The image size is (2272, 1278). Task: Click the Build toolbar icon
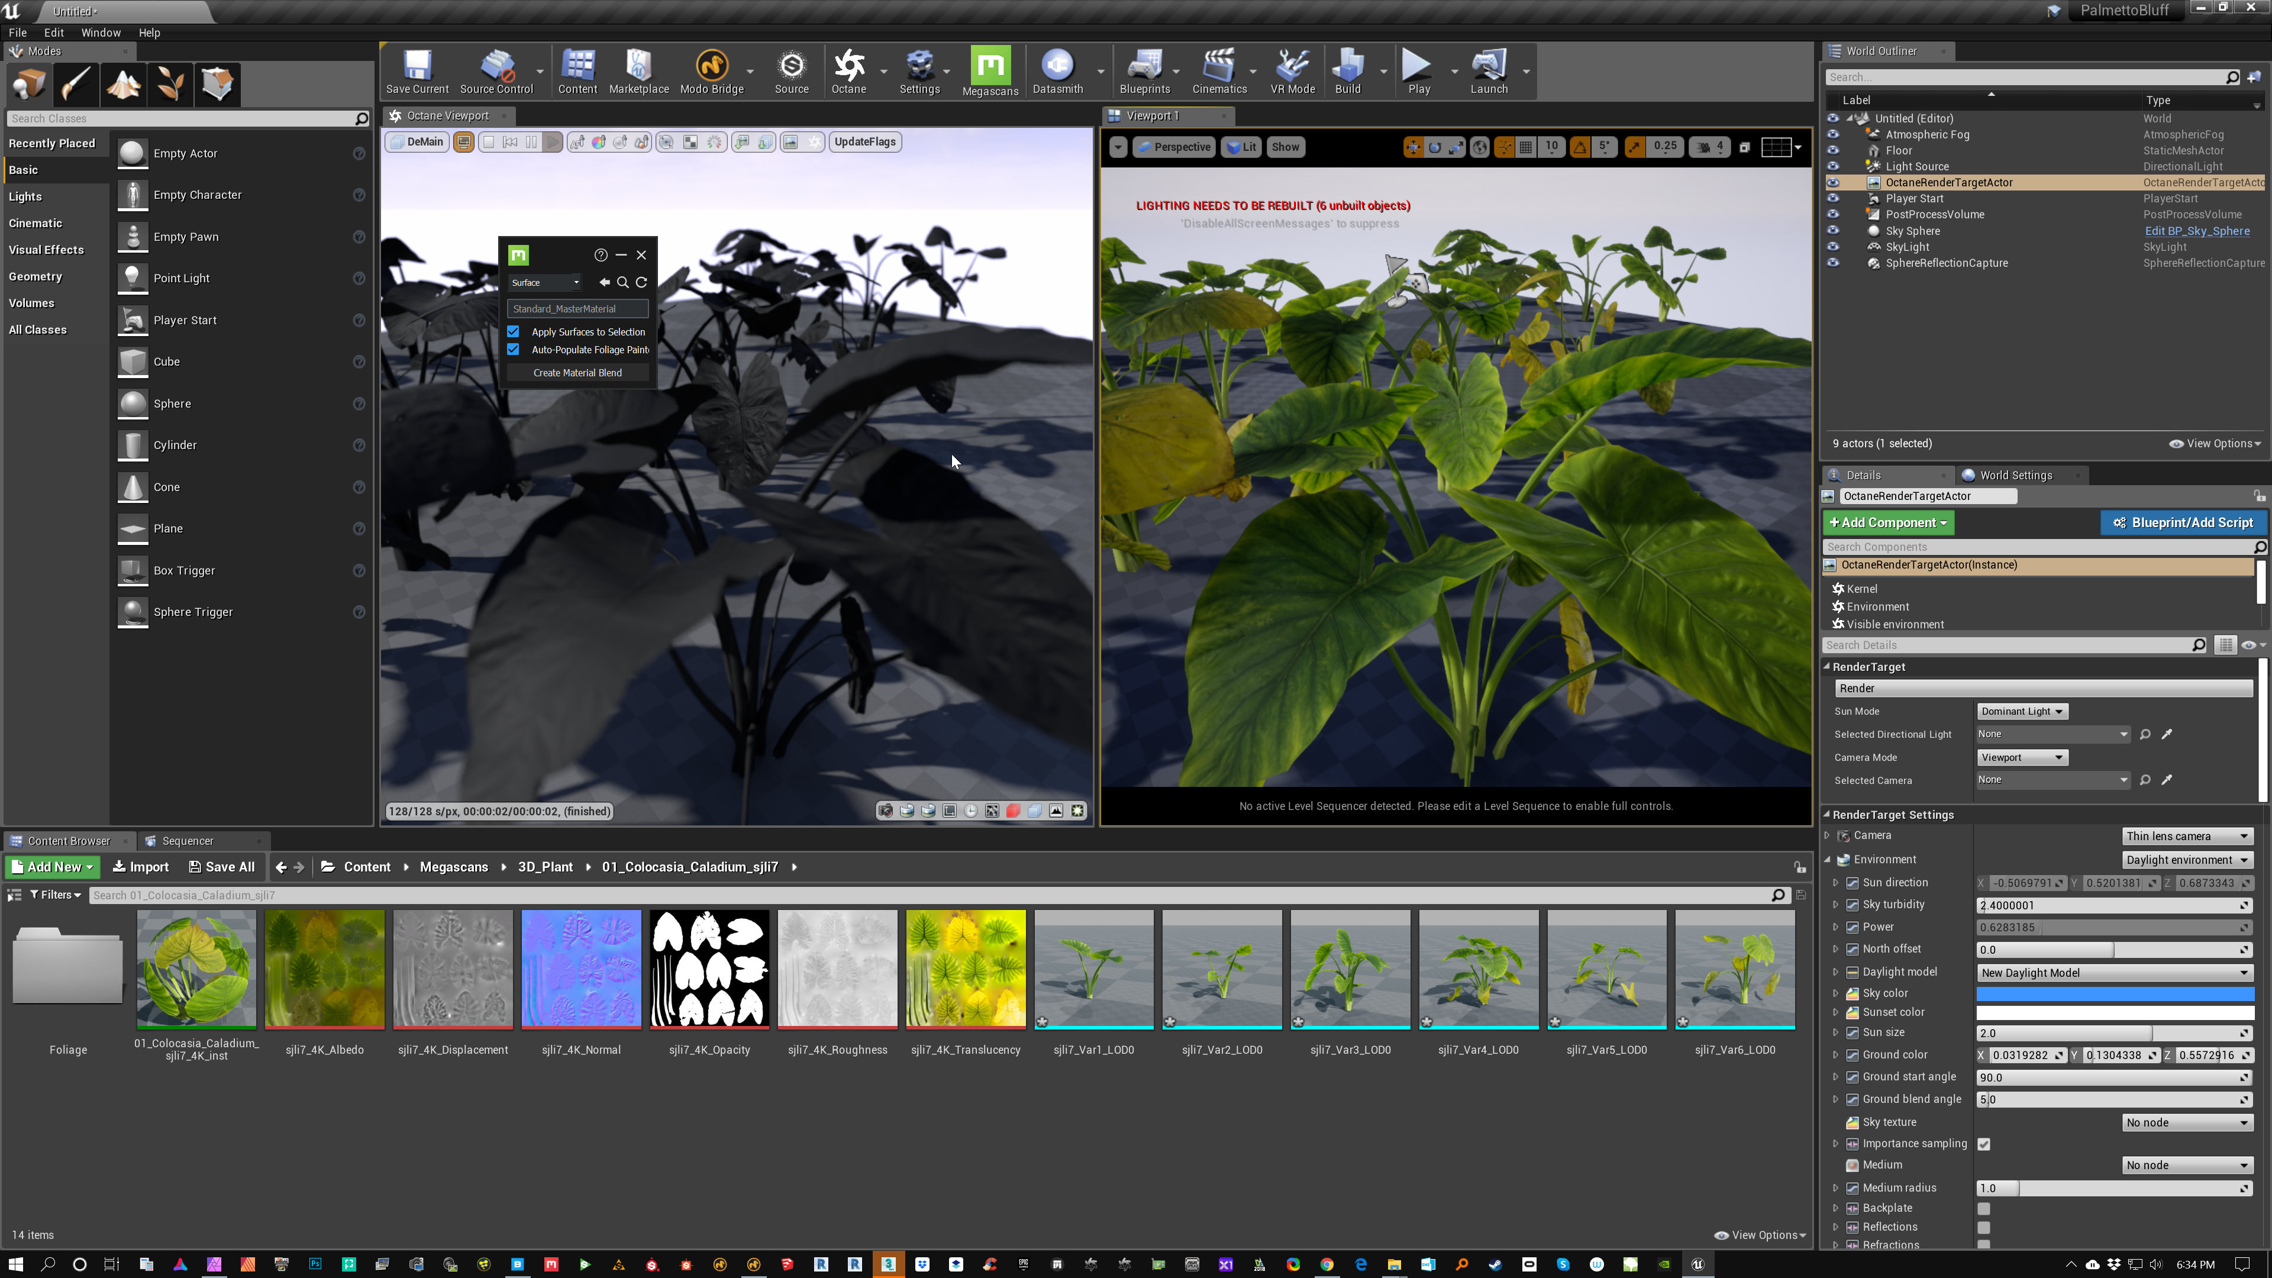coord(1347,70)
